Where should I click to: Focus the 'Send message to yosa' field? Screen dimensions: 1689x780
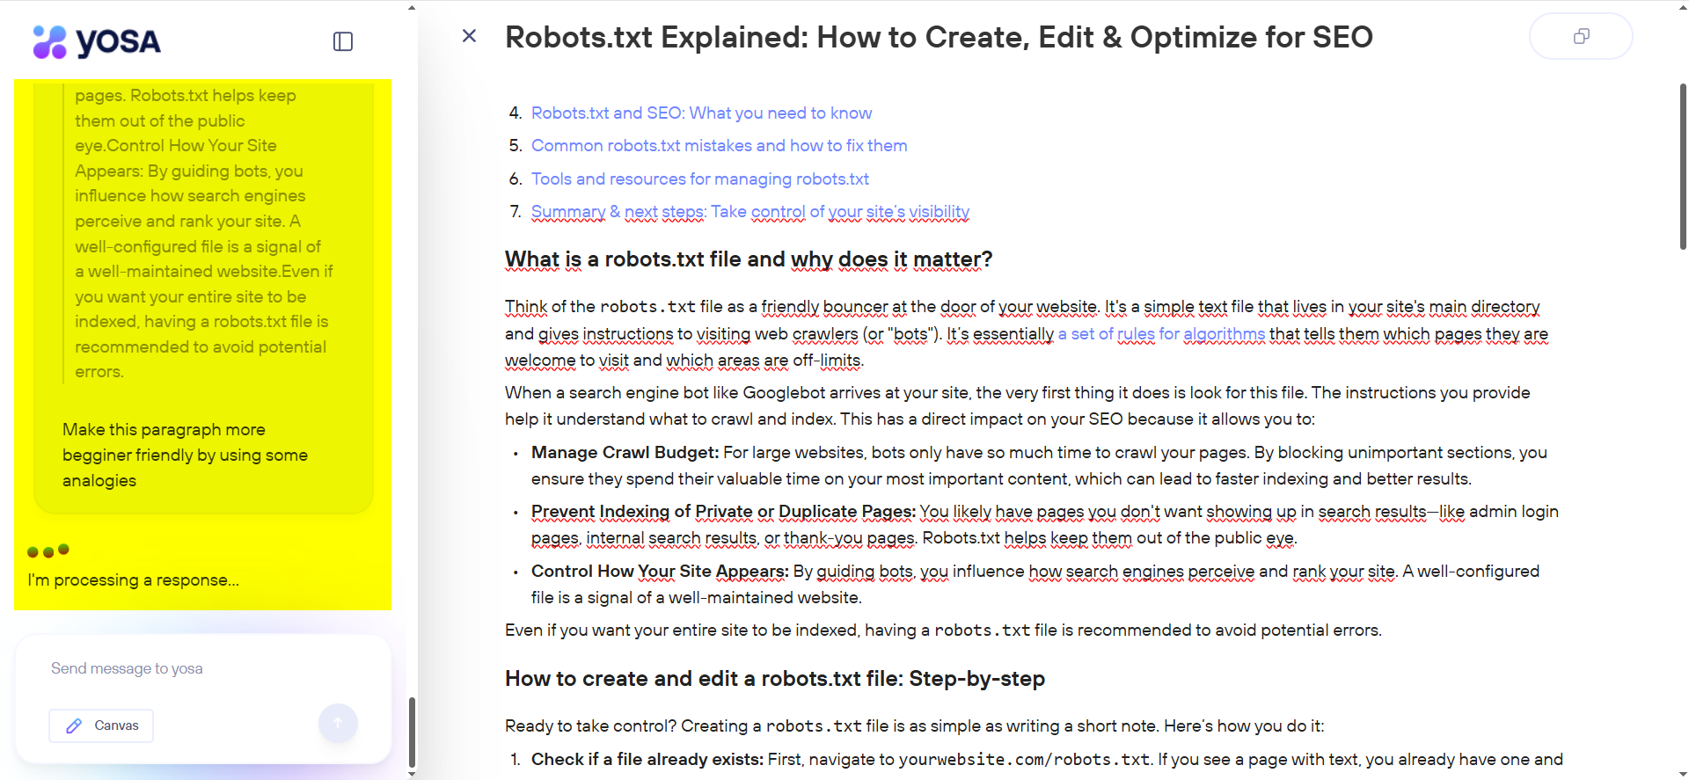pyautogui.click(x=202, y=669)
